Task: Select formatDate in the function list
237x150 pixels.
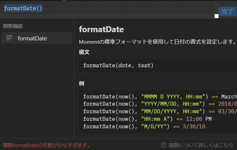Action: point(37,38)
